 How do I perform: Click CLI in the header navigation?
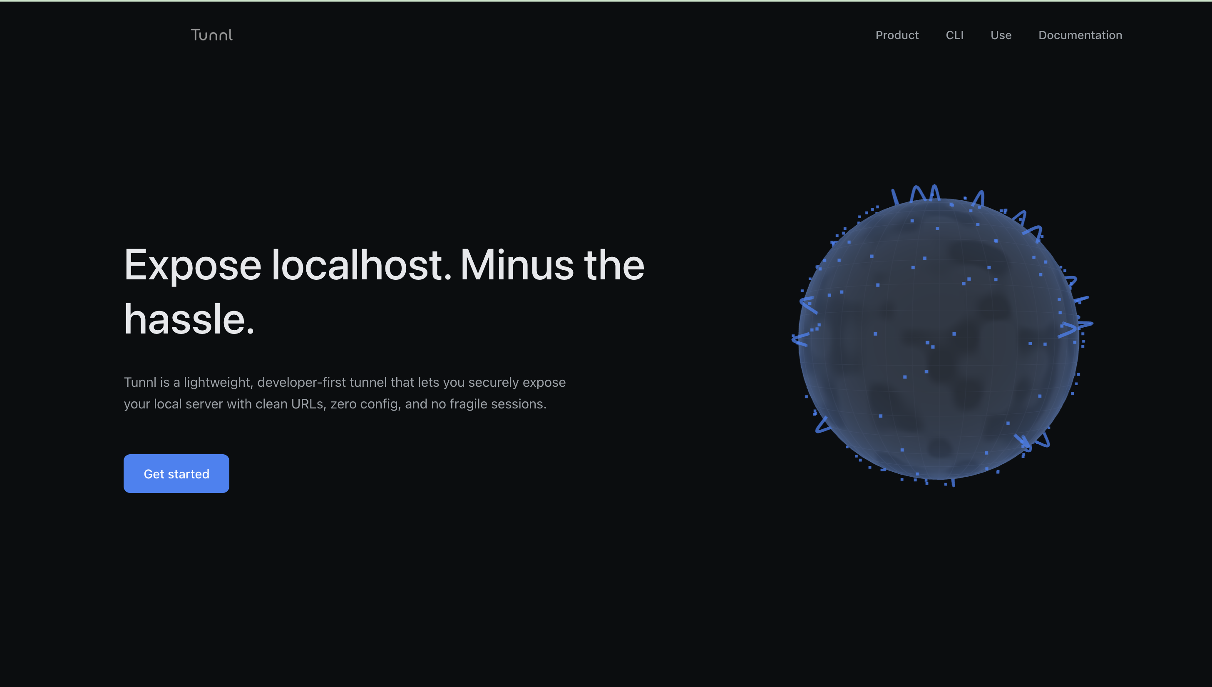tap(954, 35)
